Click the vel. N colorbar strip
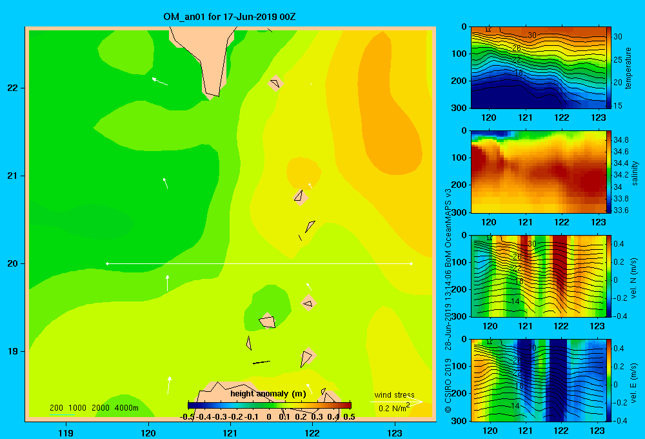The image size is (645, 439). (609, 276)
